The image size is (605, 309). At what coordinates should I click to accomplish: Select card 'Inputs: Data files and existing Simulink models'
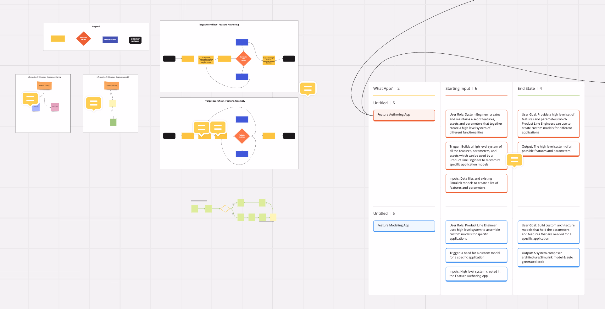(x=476, y=183)
